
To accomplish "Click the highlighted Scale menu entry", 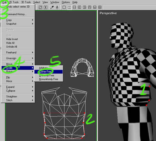I will 18,68.
